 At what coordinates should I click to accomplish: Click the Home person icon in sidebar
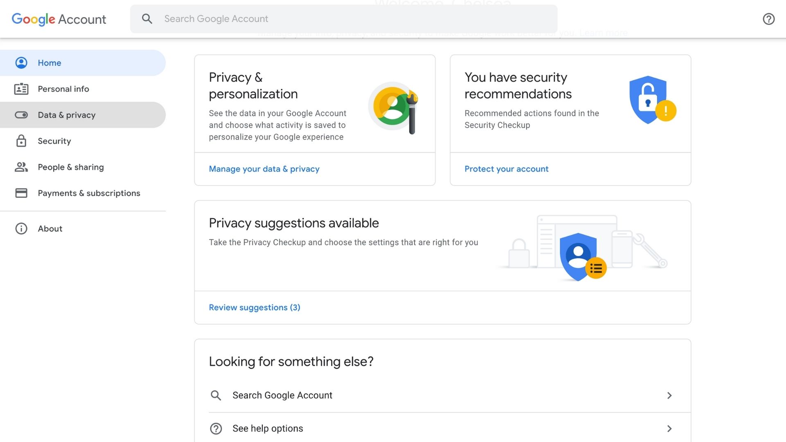click(21, 63)
